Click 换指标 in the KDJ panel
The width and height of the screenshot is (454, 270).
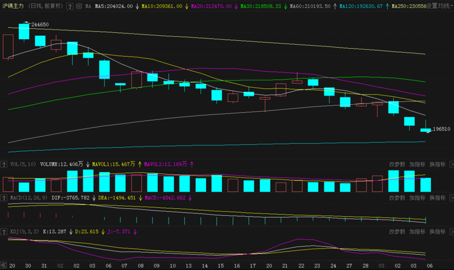438,232
